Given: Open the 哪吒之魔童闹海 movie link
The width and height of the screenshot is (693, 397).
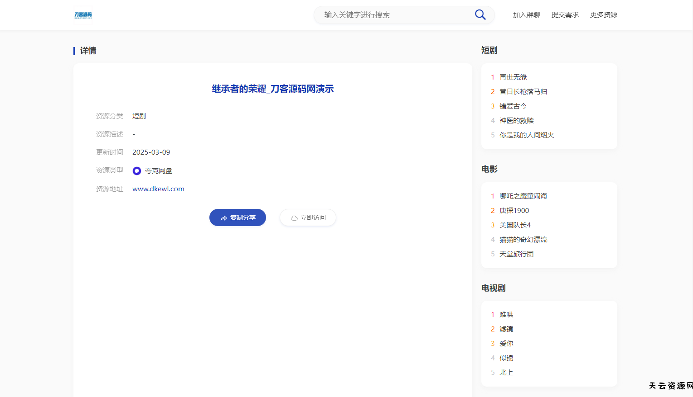Looking at the screenshot, I should point(523,196).
